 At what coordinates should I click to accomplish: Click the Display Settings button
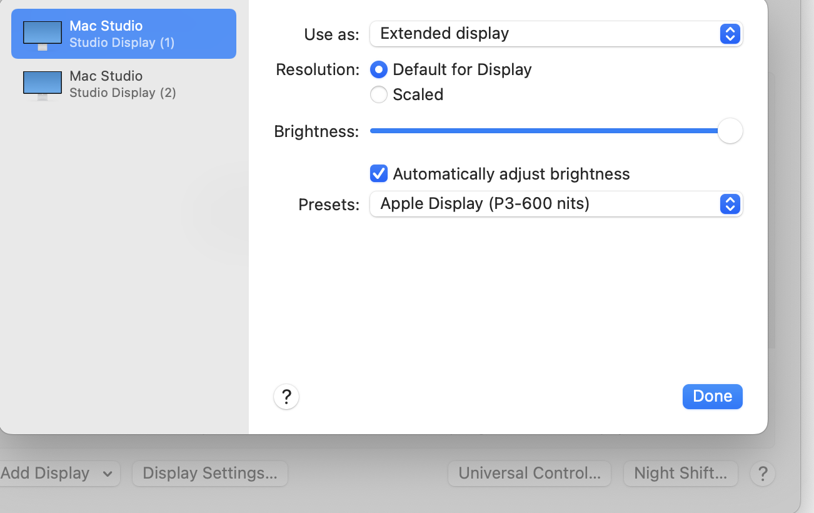click(209, 474)
